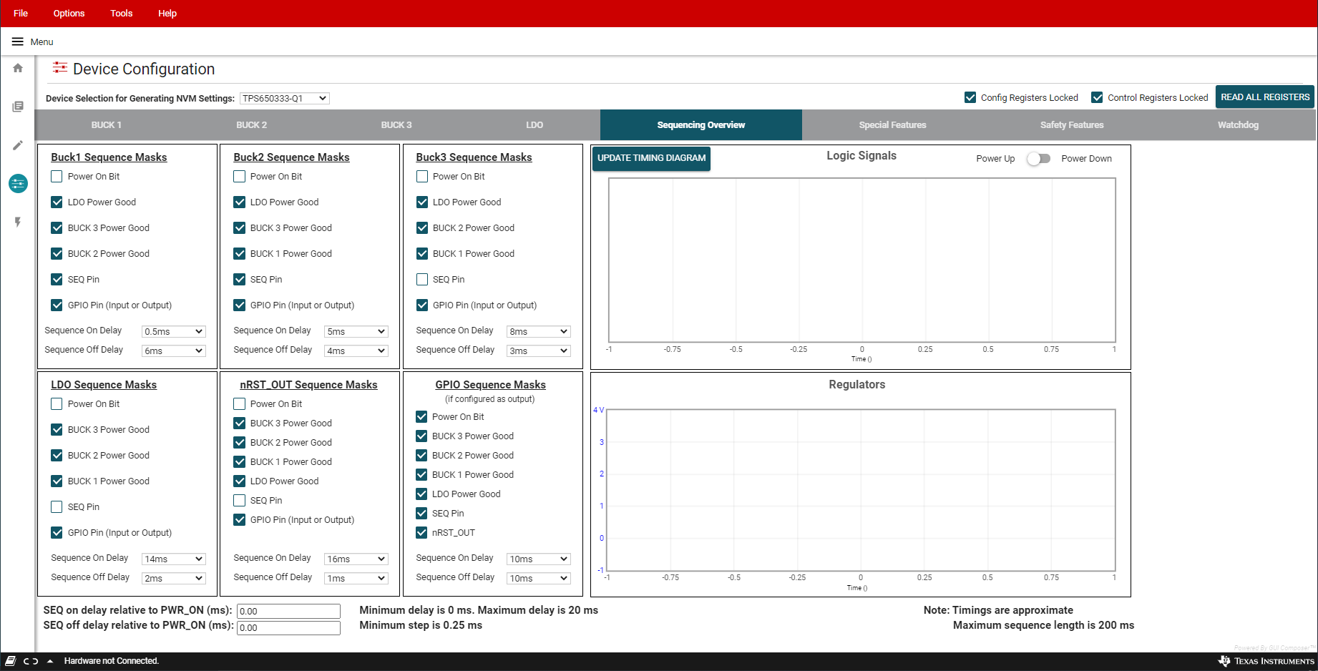The height and width of the screenshot is (671, 1318).
Task: Click the hardware connection link icon
Action: [31, 661]
